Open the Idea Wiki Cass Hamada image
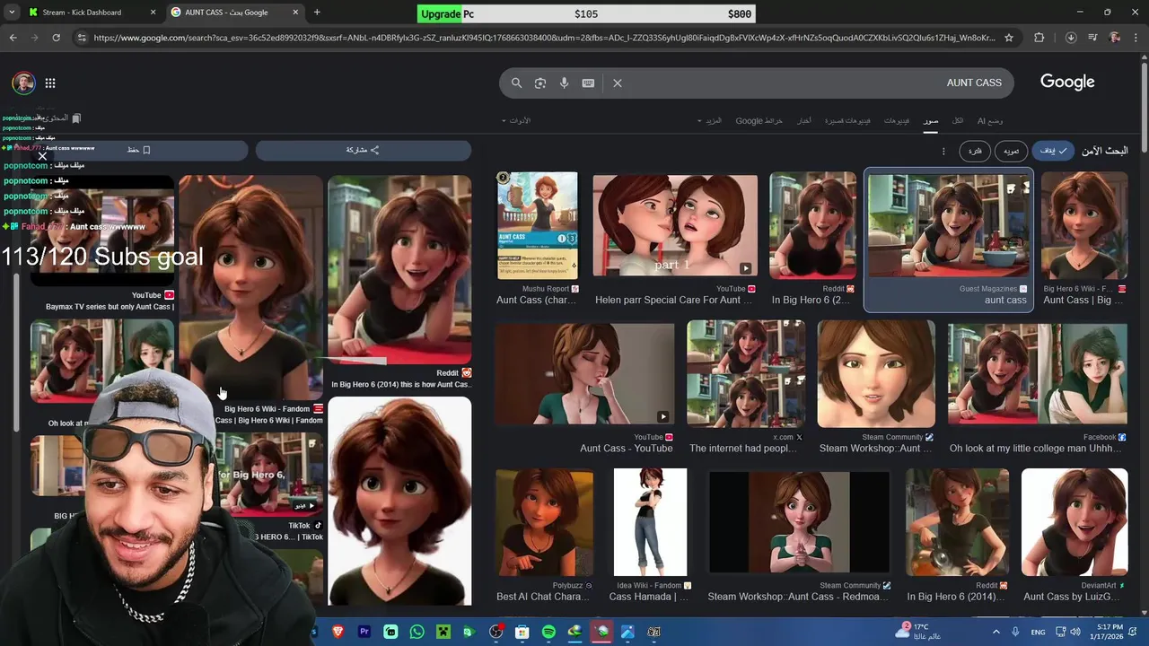The image size is (1149, 646). click(x=650, y=522)
